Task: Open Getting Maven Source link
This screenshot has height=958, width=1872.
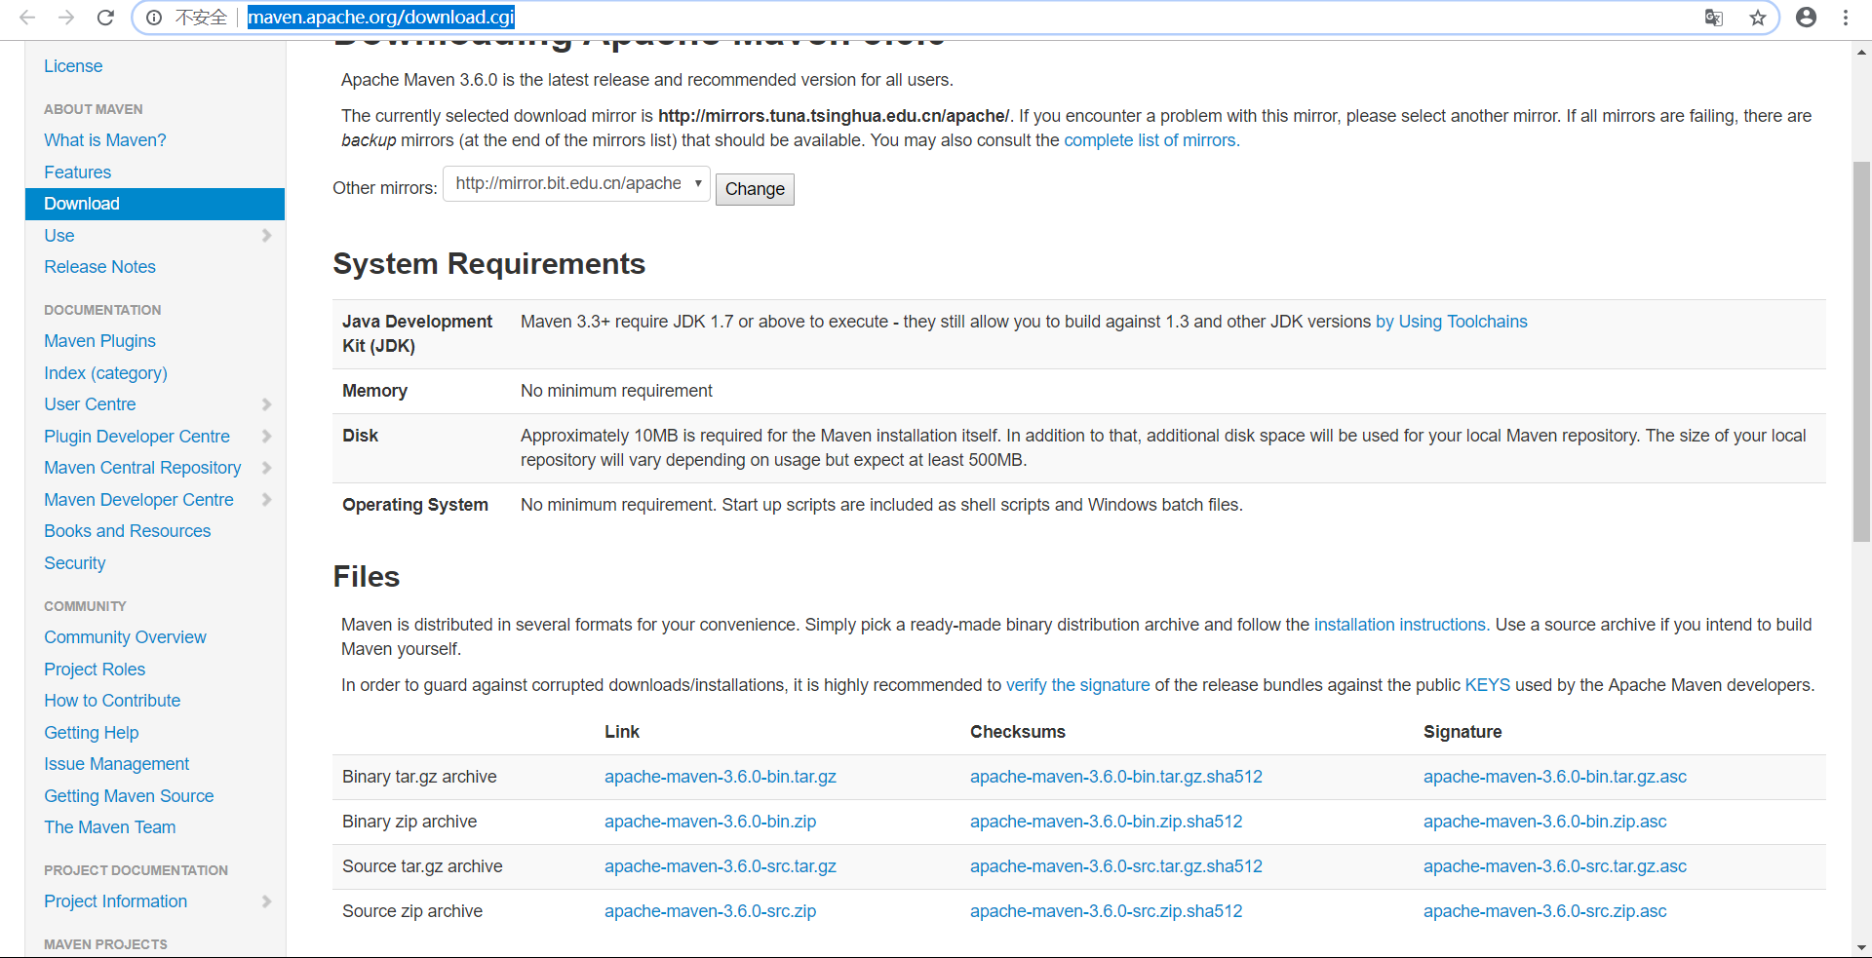Action: pyautogui.click(x=129, y=796)
